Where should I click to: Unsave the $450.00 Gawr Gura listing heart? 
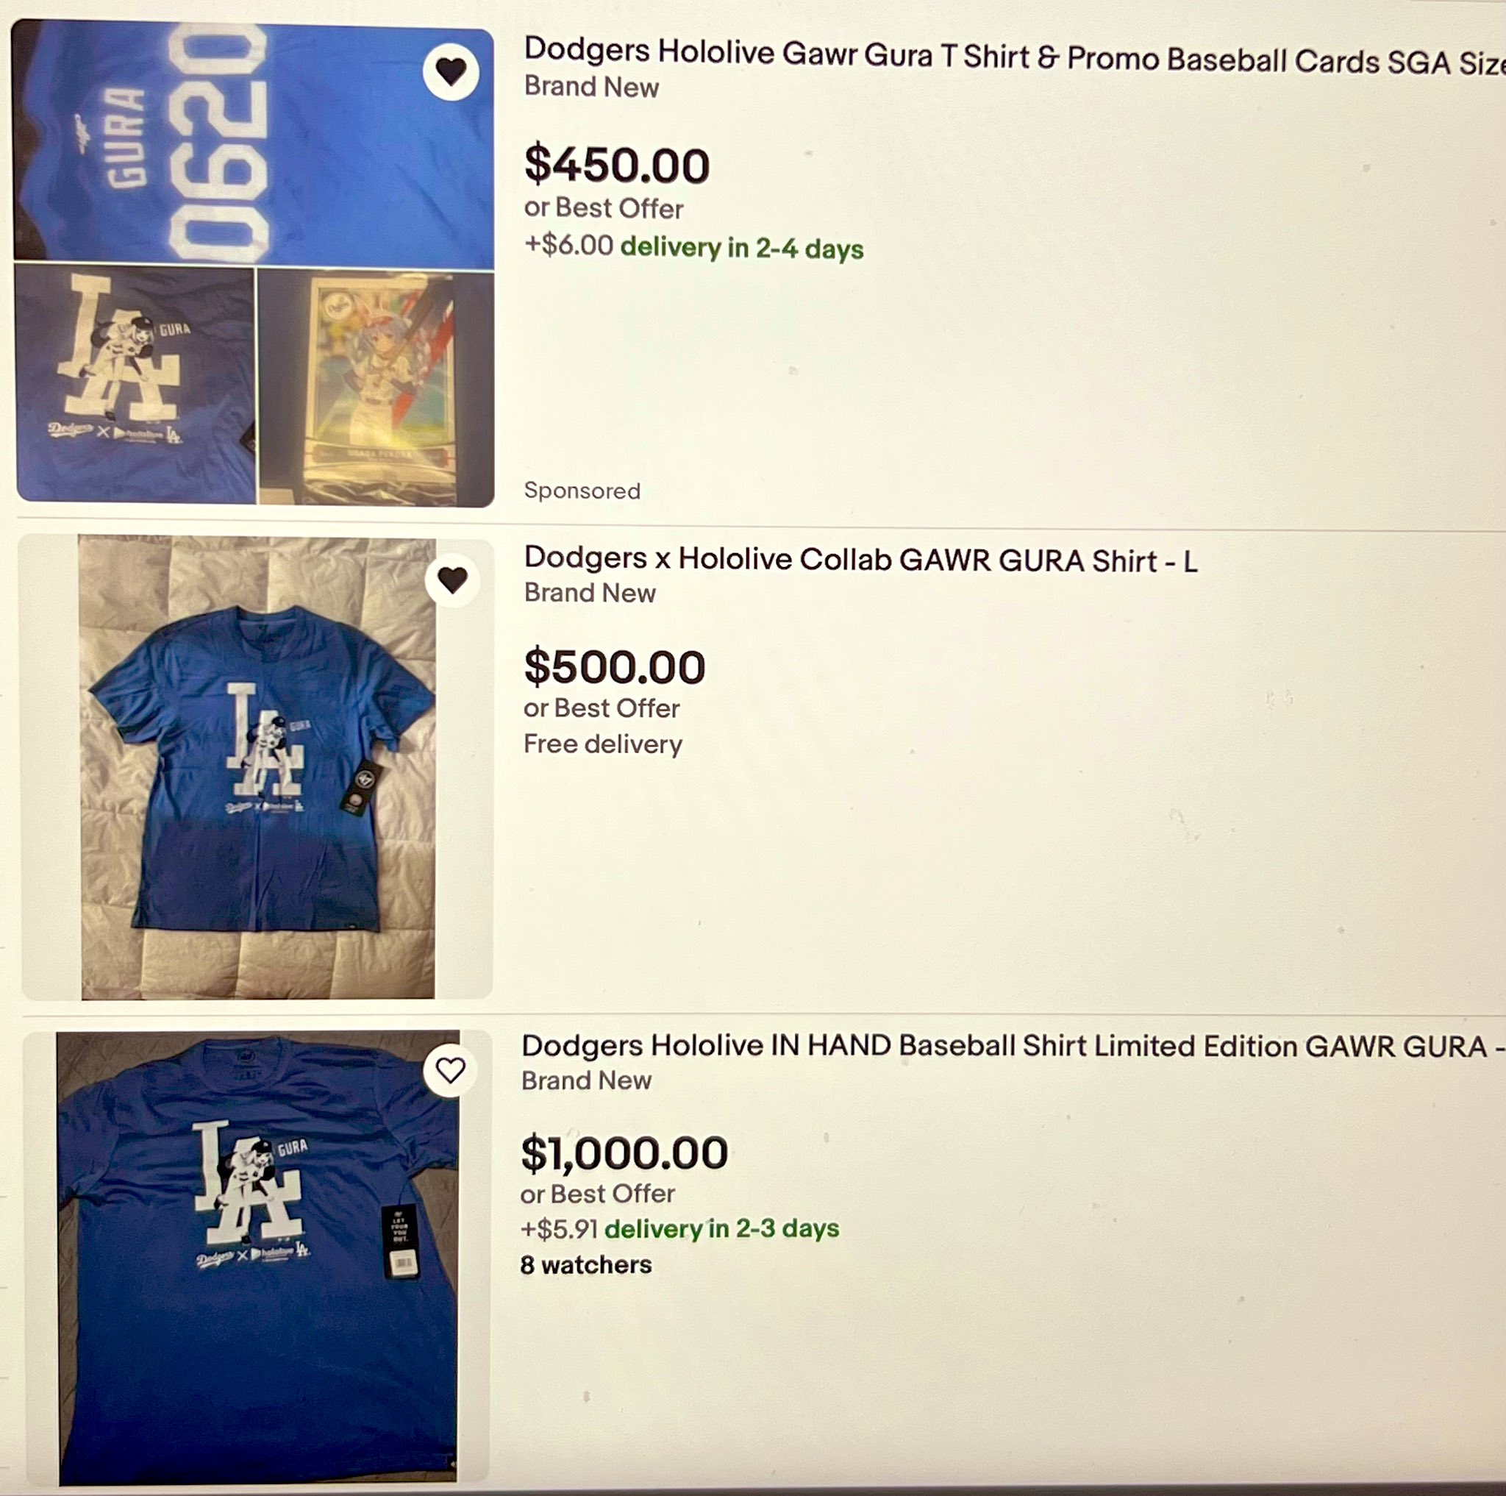452,72
